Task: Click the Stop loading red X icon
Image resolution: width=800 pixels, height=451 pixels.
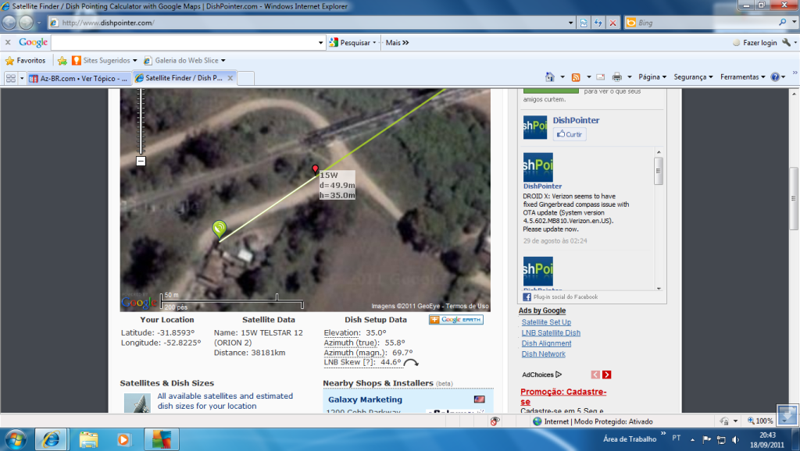Action: click(x=612, y=23)
